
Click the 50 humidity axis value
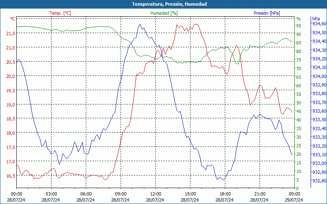(299, 103)
